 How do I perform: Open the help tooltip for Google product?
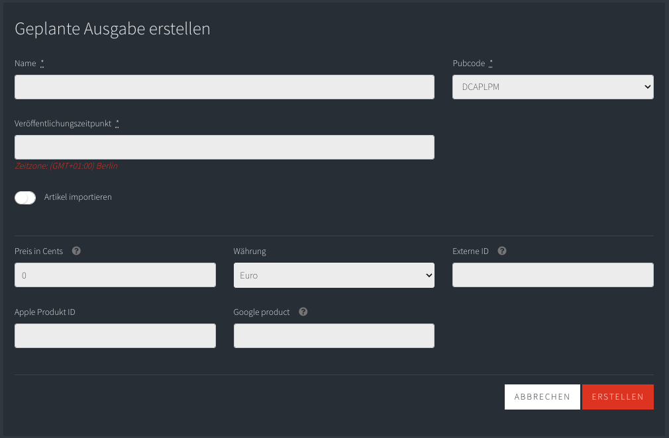(303, 312)
